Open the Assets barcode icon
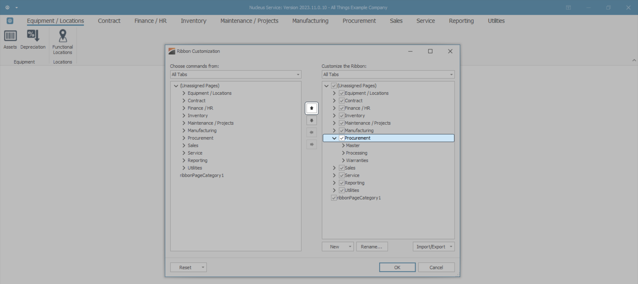The height and width of the screenshot is (284, 638). click(10, 36)
